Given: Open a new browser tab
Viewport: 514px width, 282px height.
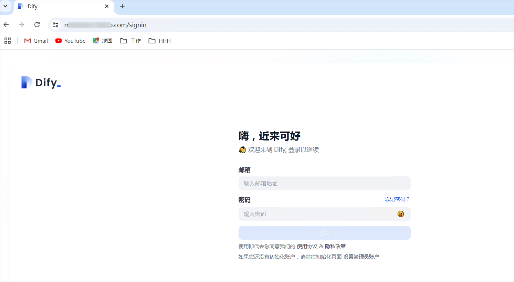Looking at the screenshot, I should click(122, 6).
